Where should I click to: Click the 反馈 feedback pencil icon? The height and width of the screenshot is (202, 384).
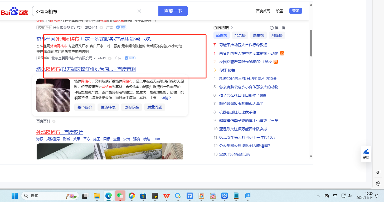point(366,152)
